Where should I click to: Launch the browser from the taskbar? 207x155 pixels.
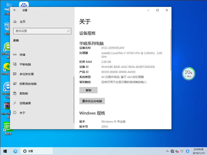click(x=16, y=151)
